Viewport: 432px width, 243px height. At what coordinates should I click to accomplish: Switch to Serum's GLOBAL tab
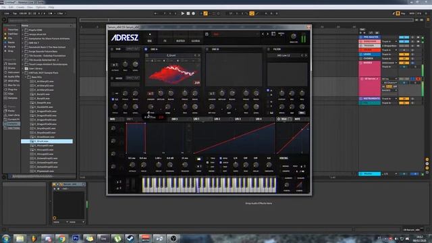196,40
